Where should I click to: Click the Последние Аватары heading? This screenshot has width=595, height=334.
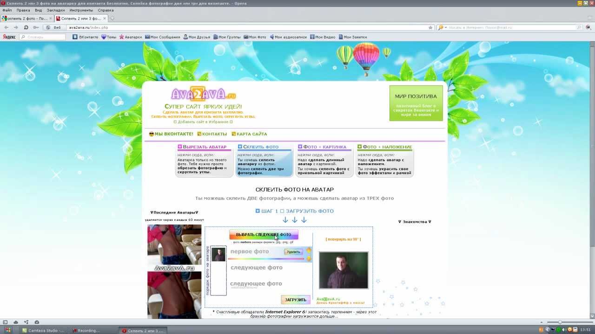(x=174, y=212)
